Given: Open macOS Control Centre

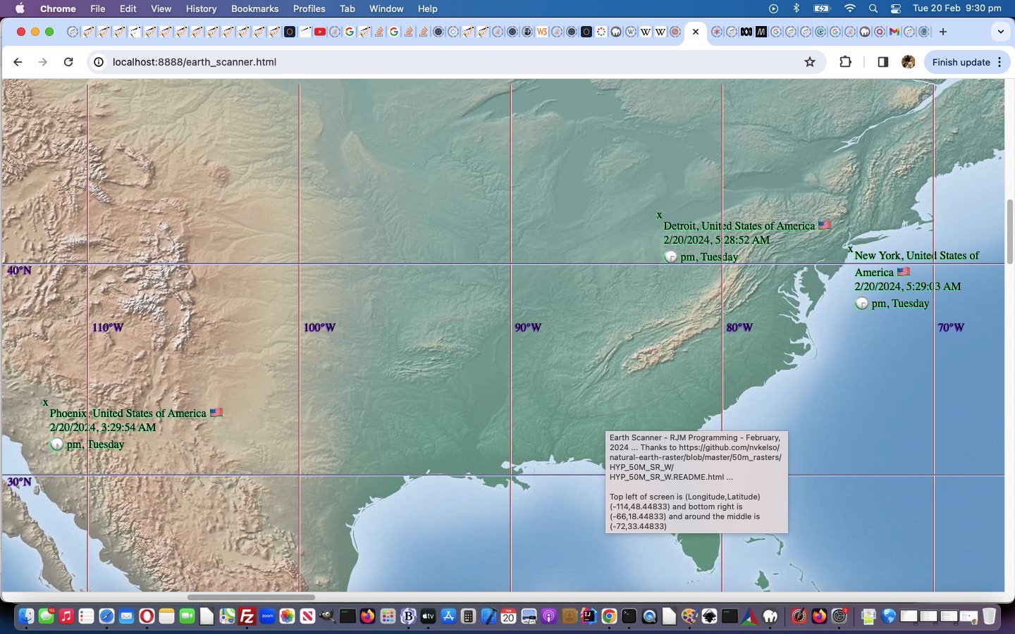Looking at the screenshot, I should [895, 8].
